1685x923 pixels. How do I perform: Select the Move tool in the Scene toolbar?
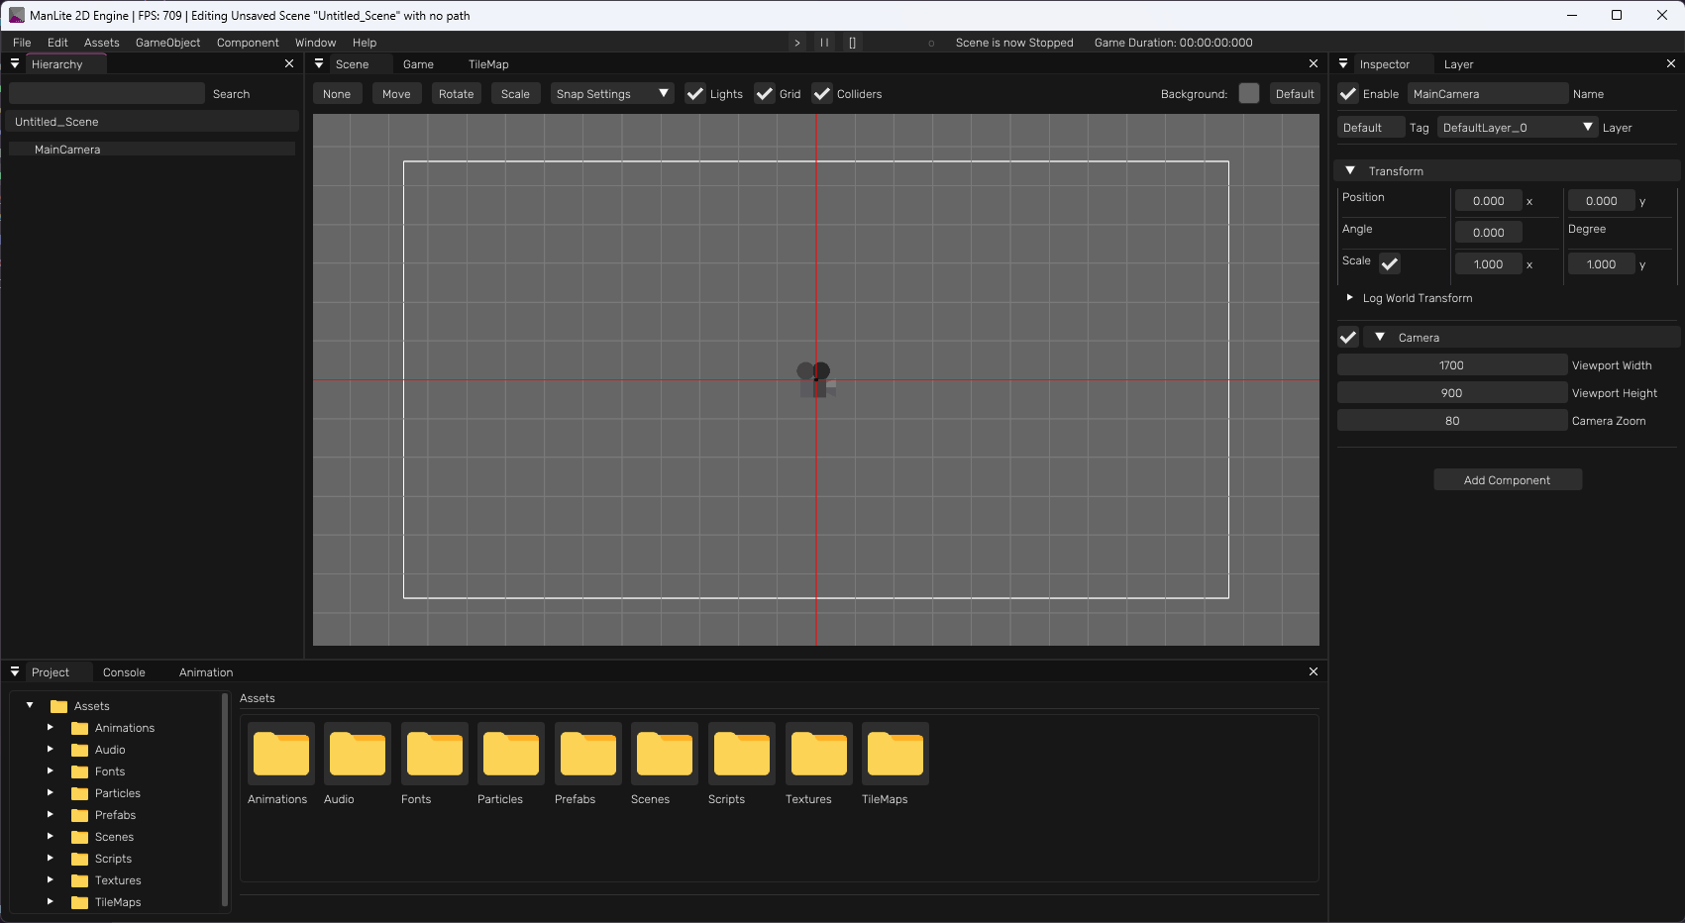tap(396, 93)
